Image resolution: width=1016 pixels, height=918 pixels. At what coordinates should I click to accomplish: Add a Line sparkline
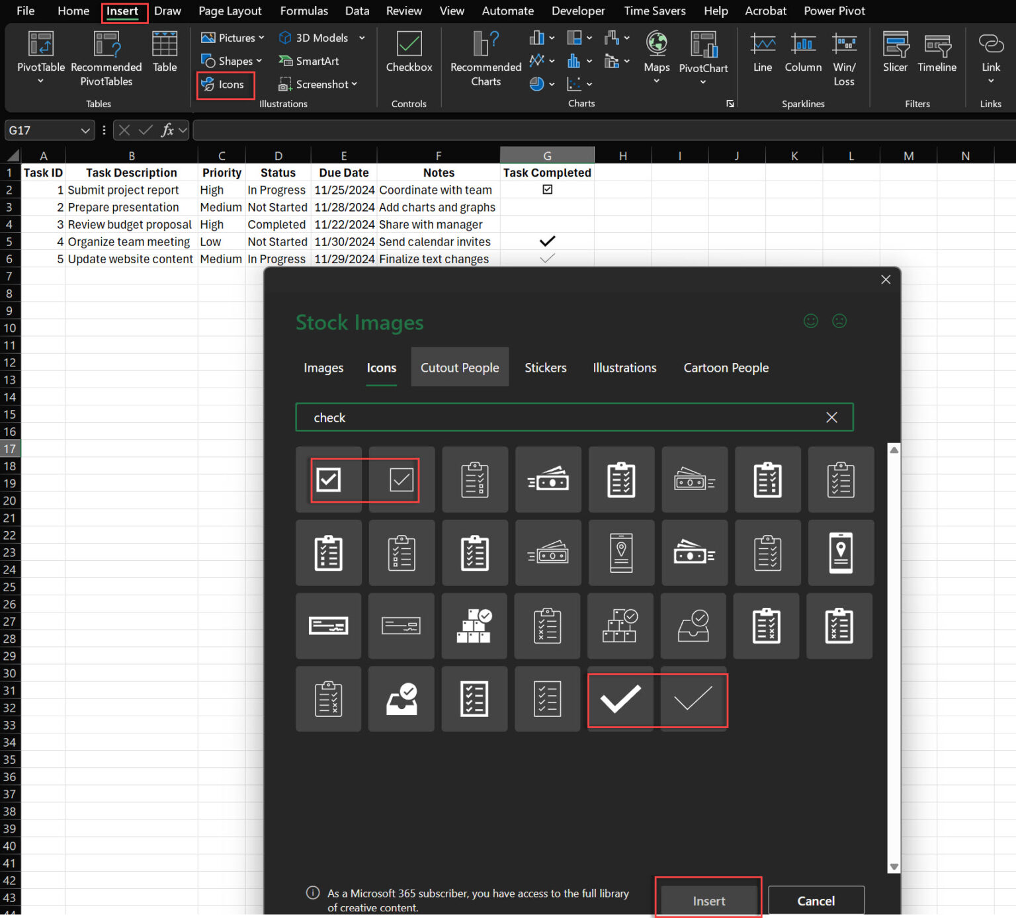tap(762, 53)
